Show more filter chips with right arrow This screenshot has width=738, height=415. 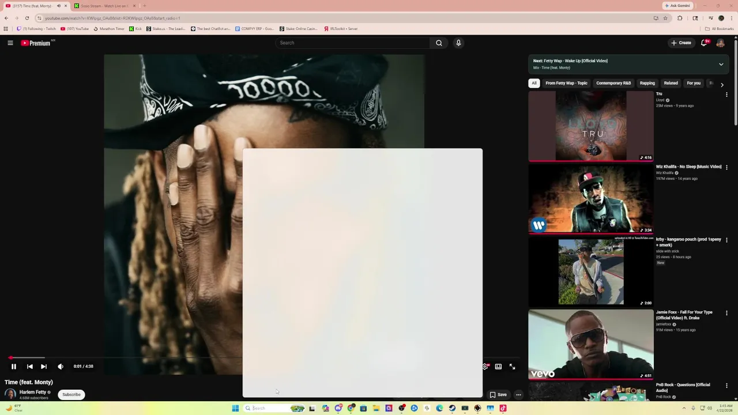(722, 85)
